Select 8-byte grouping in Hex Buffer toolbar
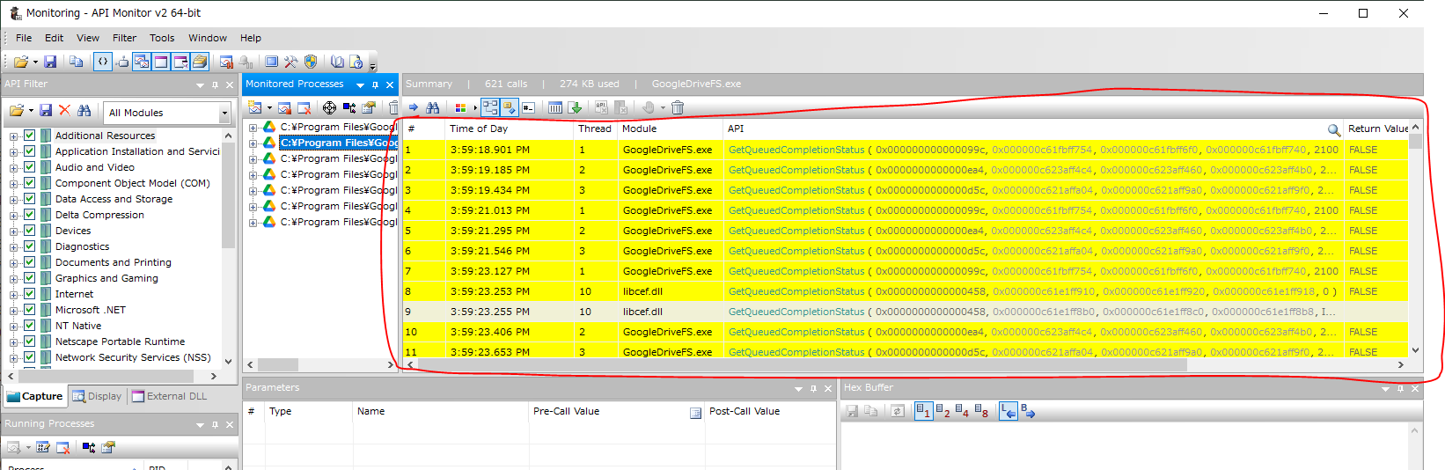This screenshot has height=470, width=1445. 981,411
